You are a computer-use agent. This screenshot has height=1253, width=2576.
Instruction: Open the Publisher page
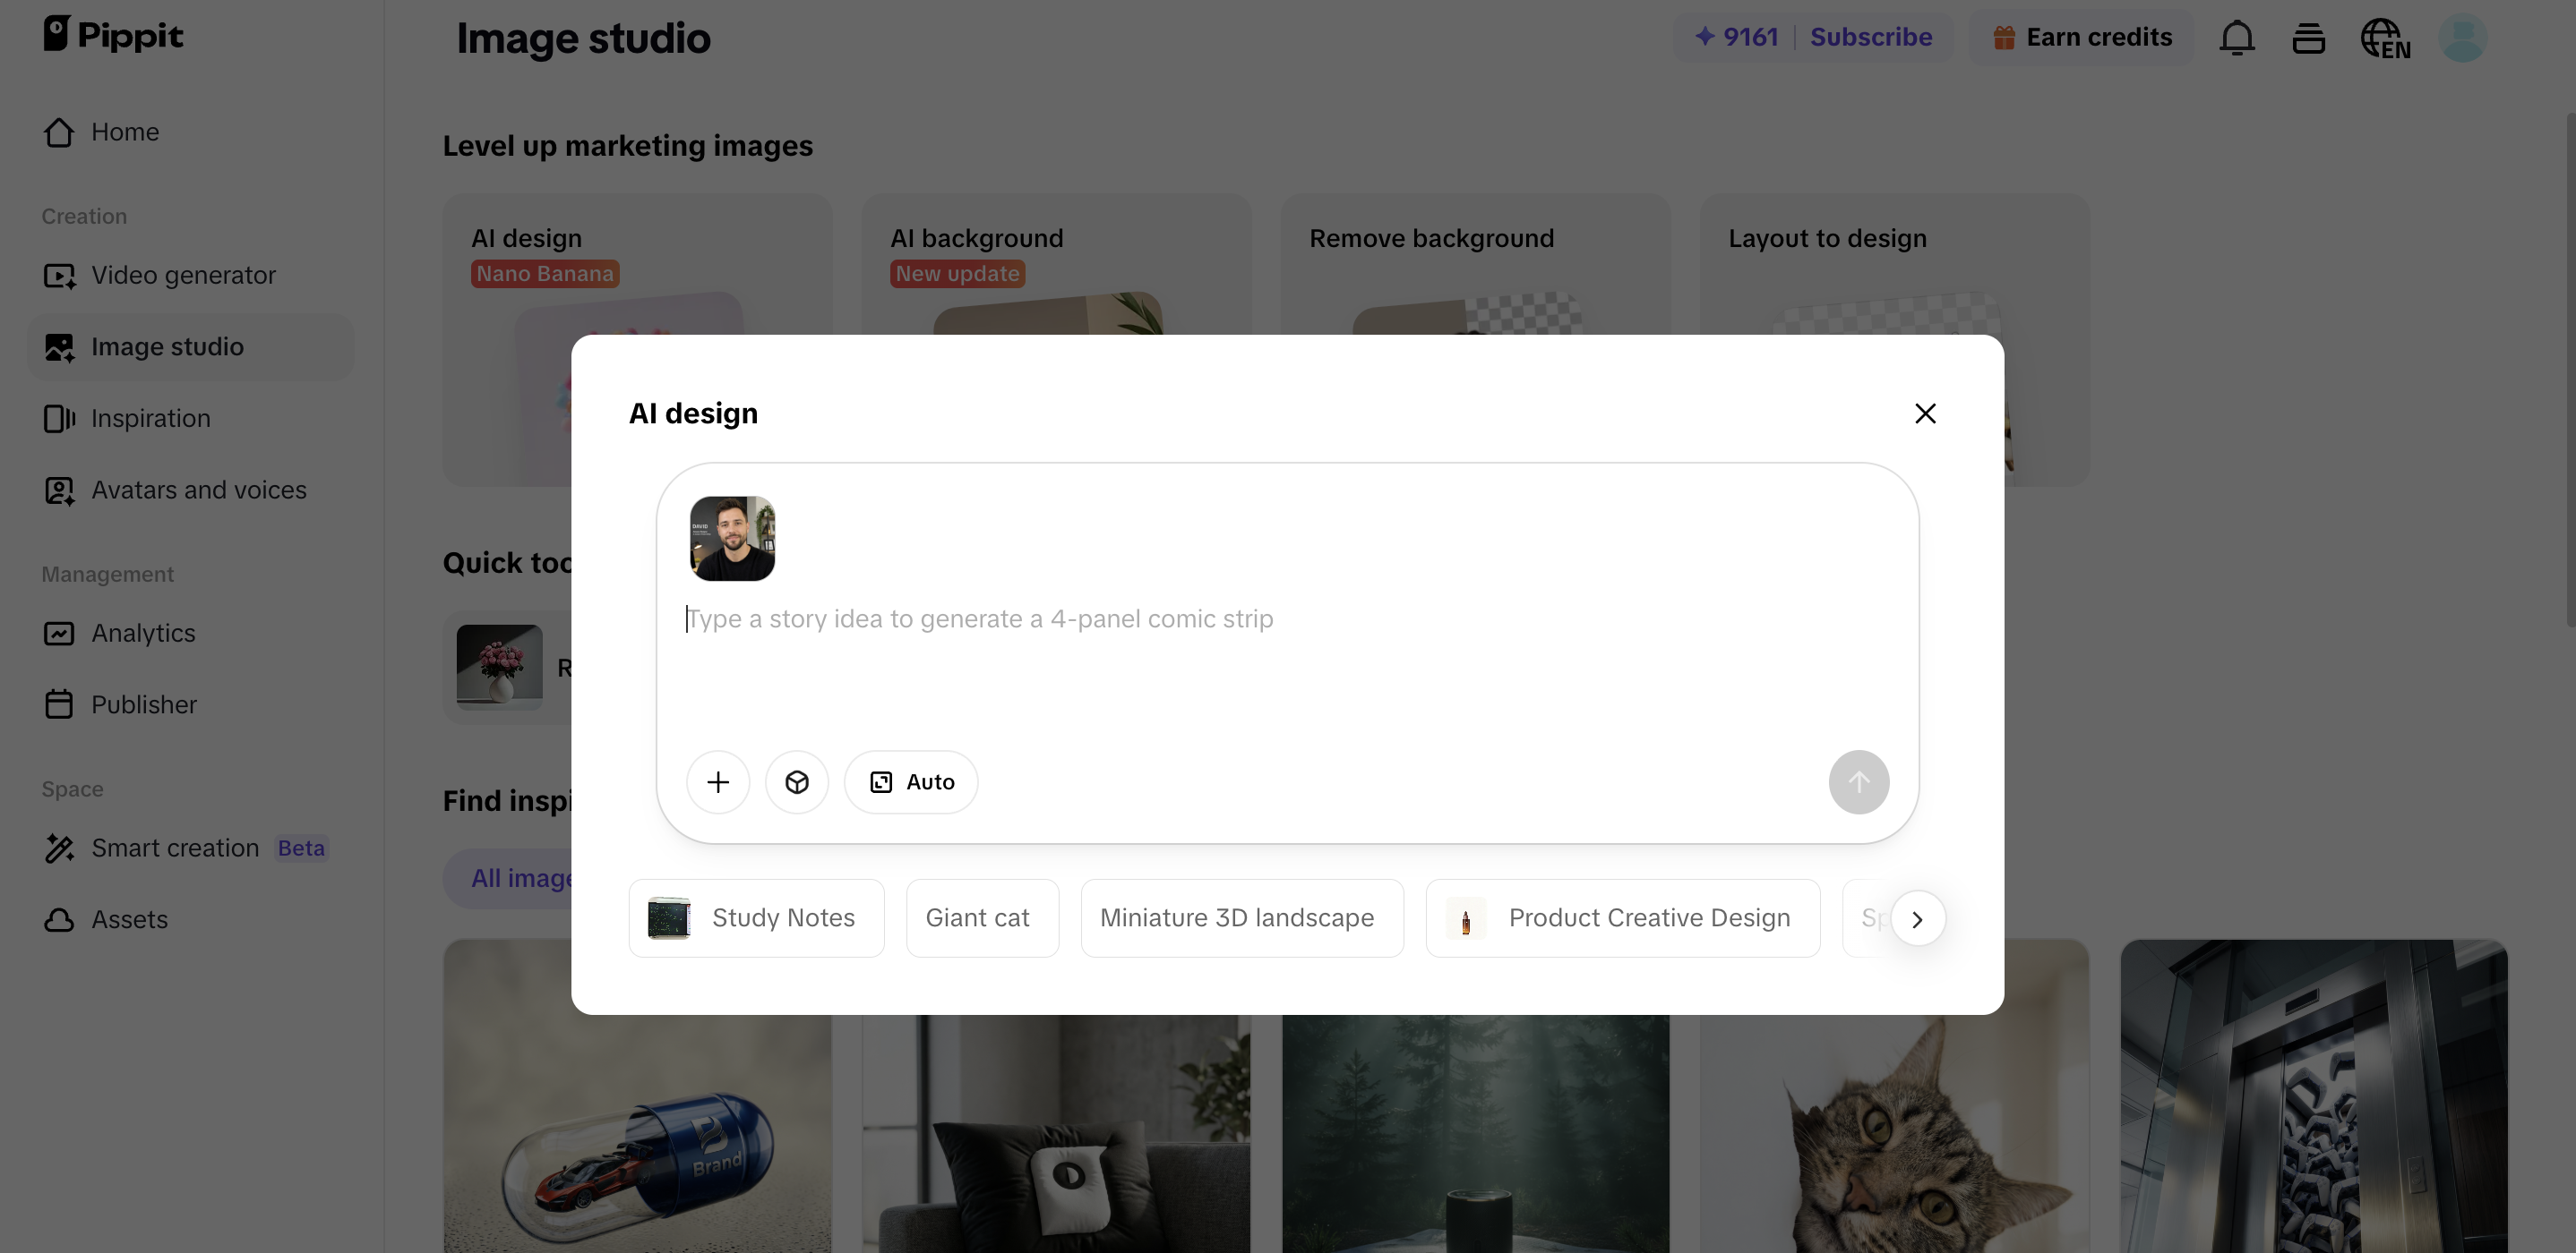click(x=190, y=704)
